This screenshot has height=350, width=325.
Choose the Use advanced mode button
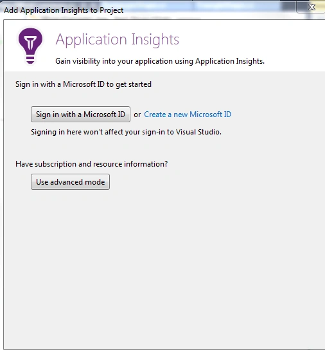pyautogui.click(x=70, y=182)
